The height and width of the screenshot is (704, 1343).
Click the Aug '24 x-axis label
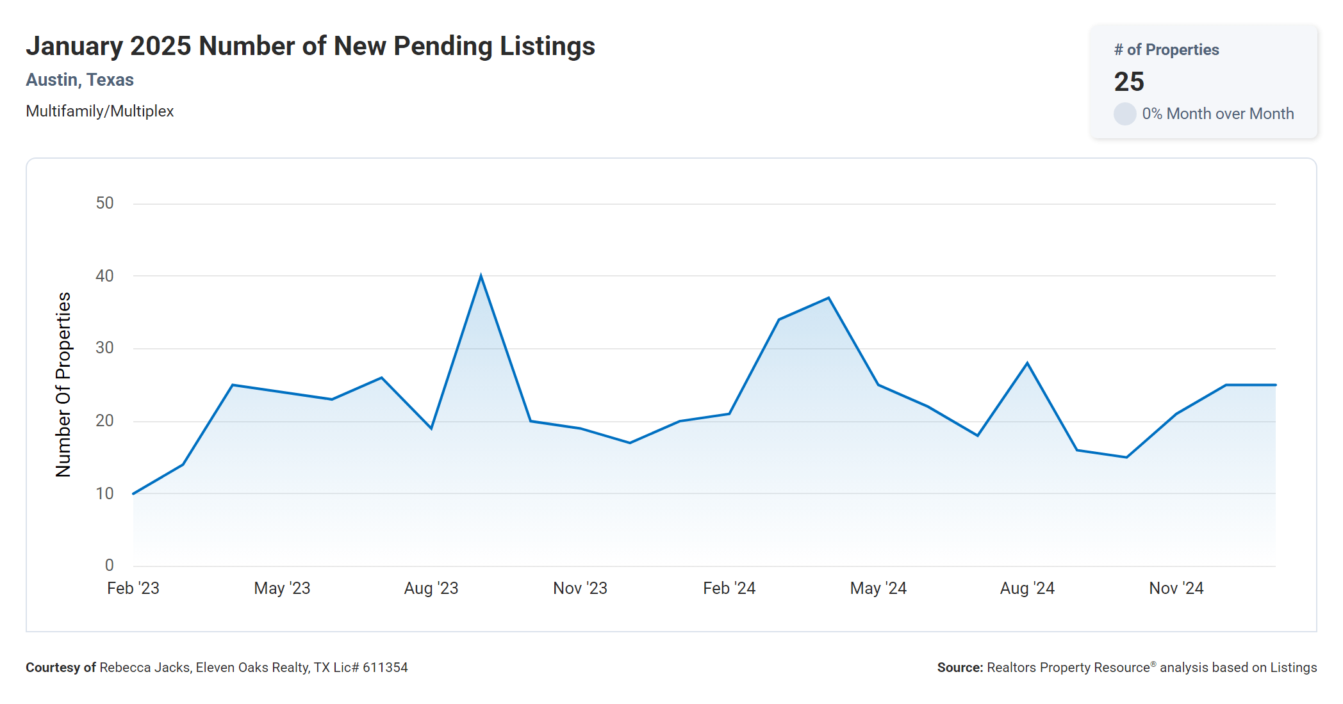coord(1027,588)
